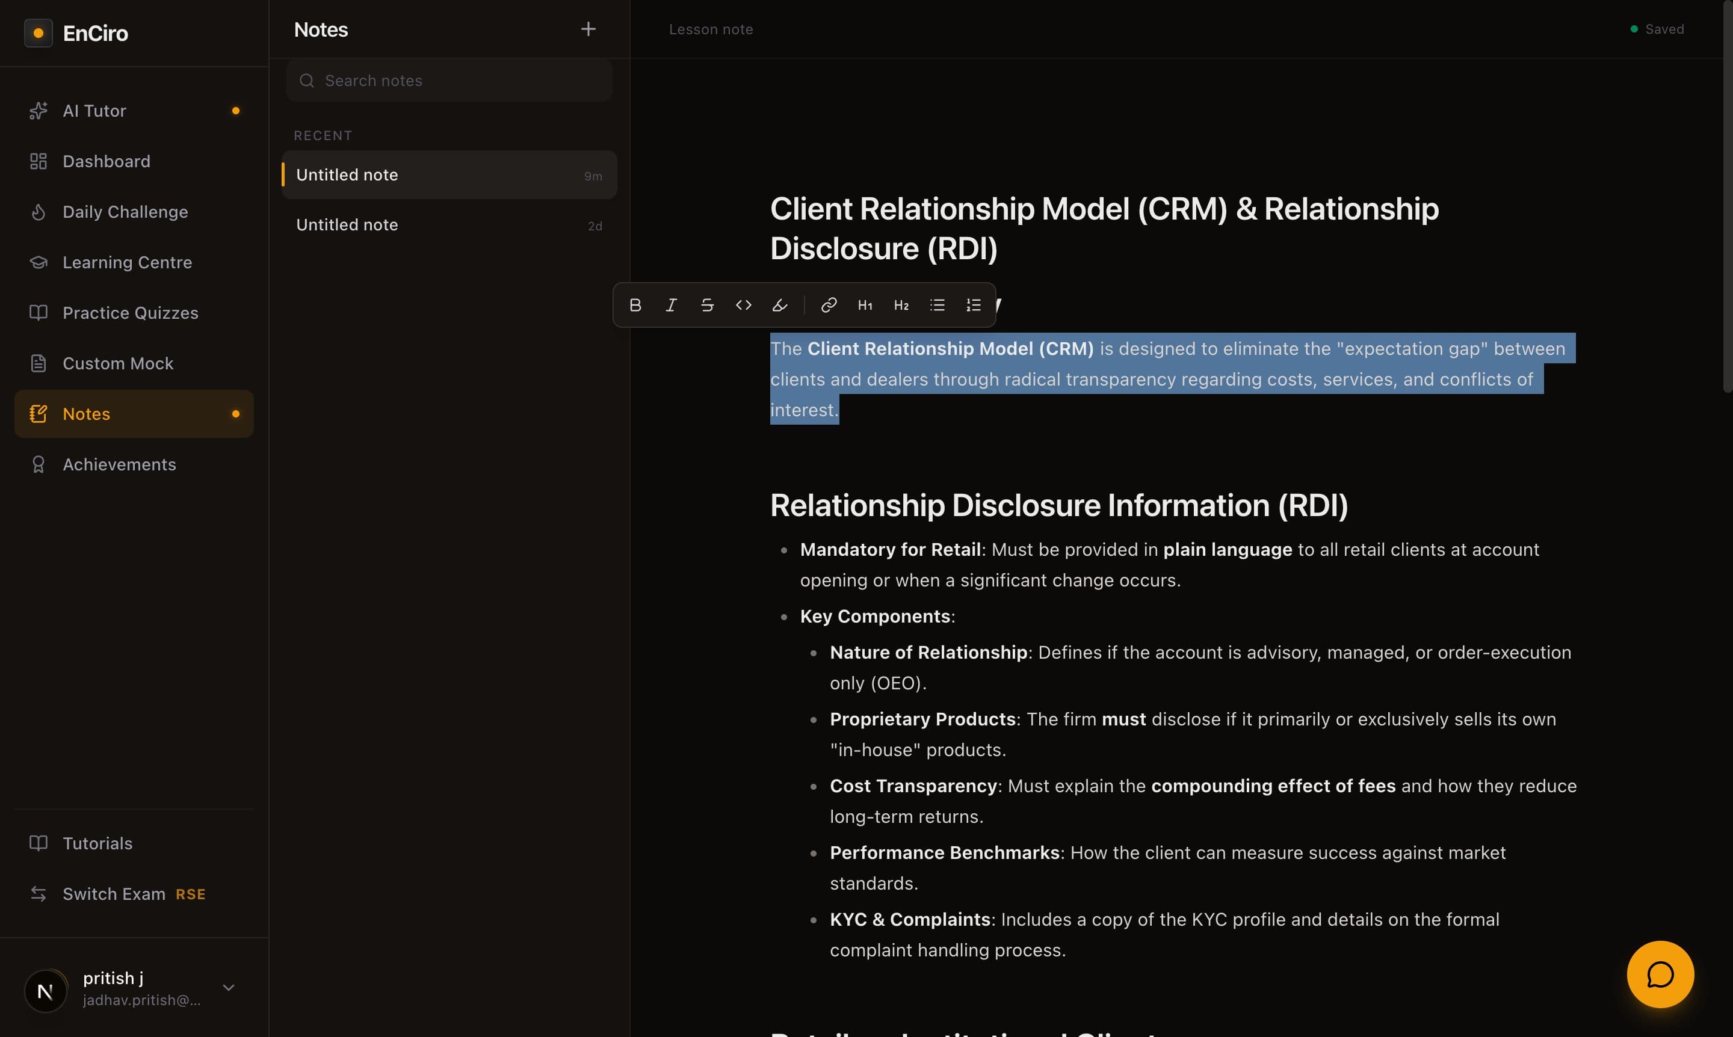Click the note title 'Client Relationship Model (CRM)'

tap(1104, 229)
